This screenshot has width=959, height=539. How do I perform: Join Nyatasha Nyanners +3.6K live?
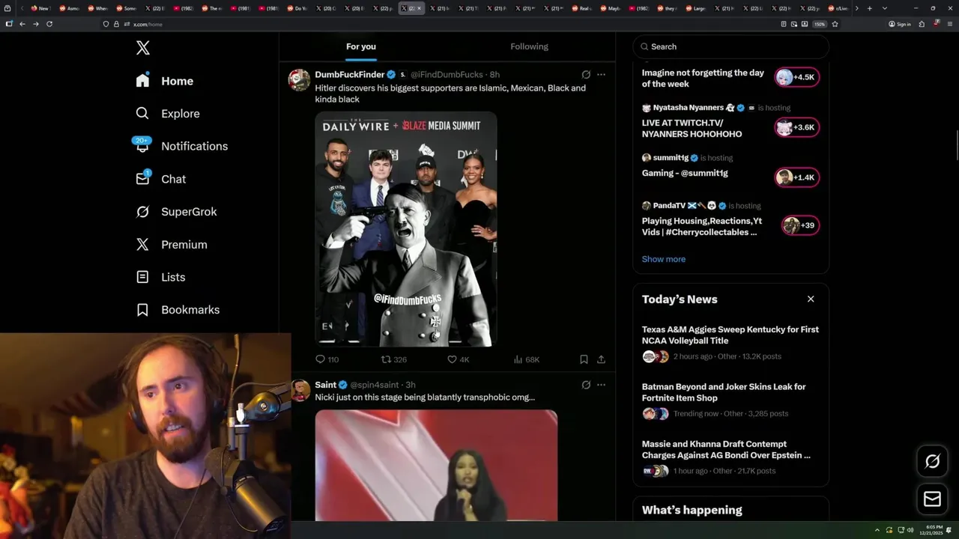[796, 127]
